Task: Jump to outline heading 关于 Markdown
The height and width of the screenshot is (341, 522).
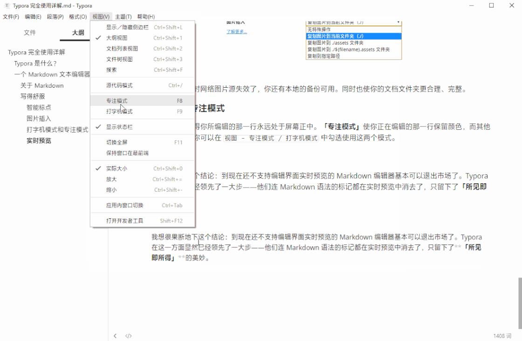Action: (x=42, y=86)
